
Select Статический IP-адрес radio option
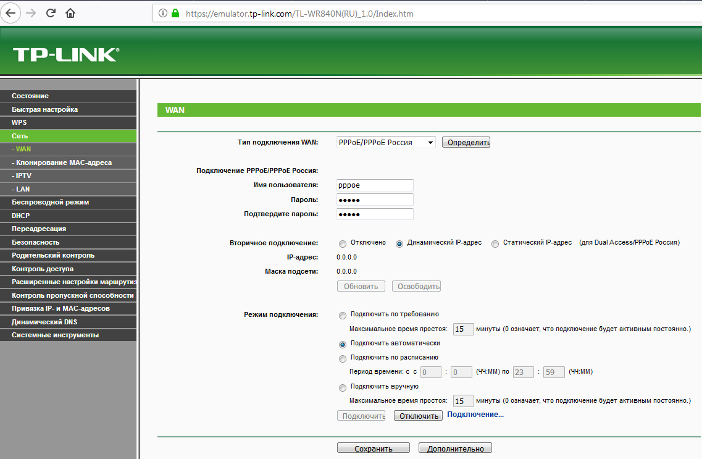(x=495, y=244)
